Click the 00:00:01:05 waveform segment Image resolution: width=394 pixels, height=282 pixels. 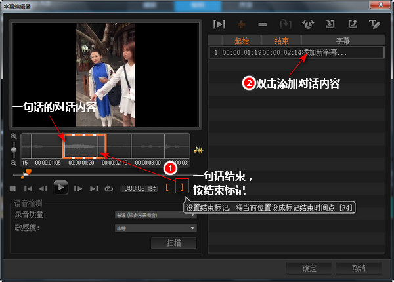coord(47,146)
